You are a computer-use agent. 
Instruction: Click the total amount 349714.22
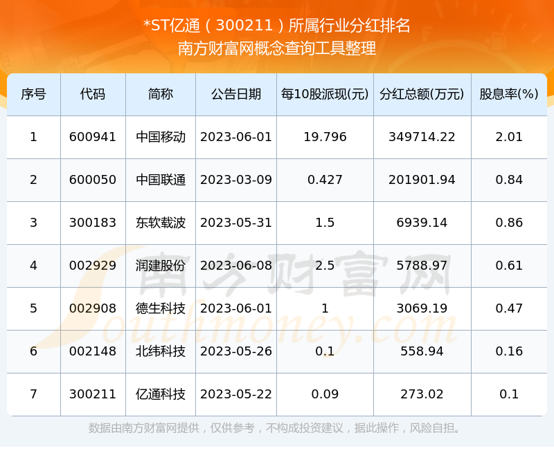click(422, 137)
